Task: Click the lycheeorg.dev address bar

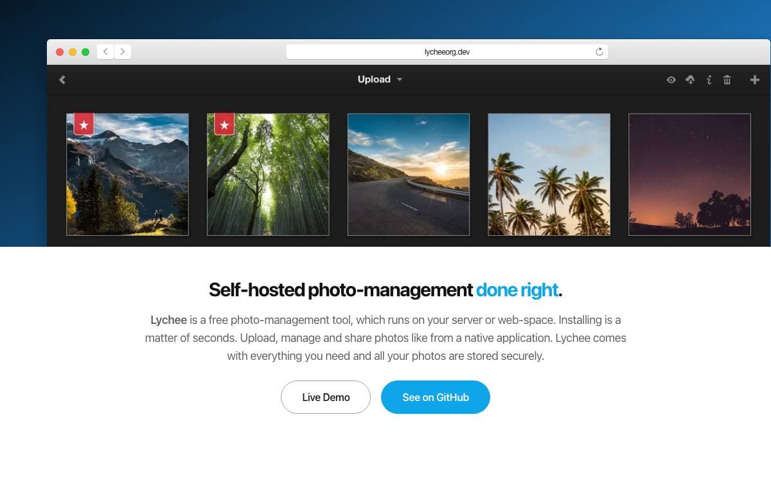Action: [x=447, y=51]
